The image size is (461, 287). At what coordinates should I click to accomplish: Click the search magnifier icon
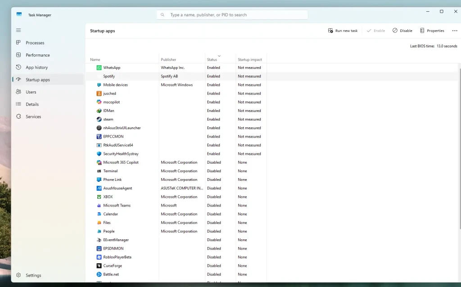point(162,15)
